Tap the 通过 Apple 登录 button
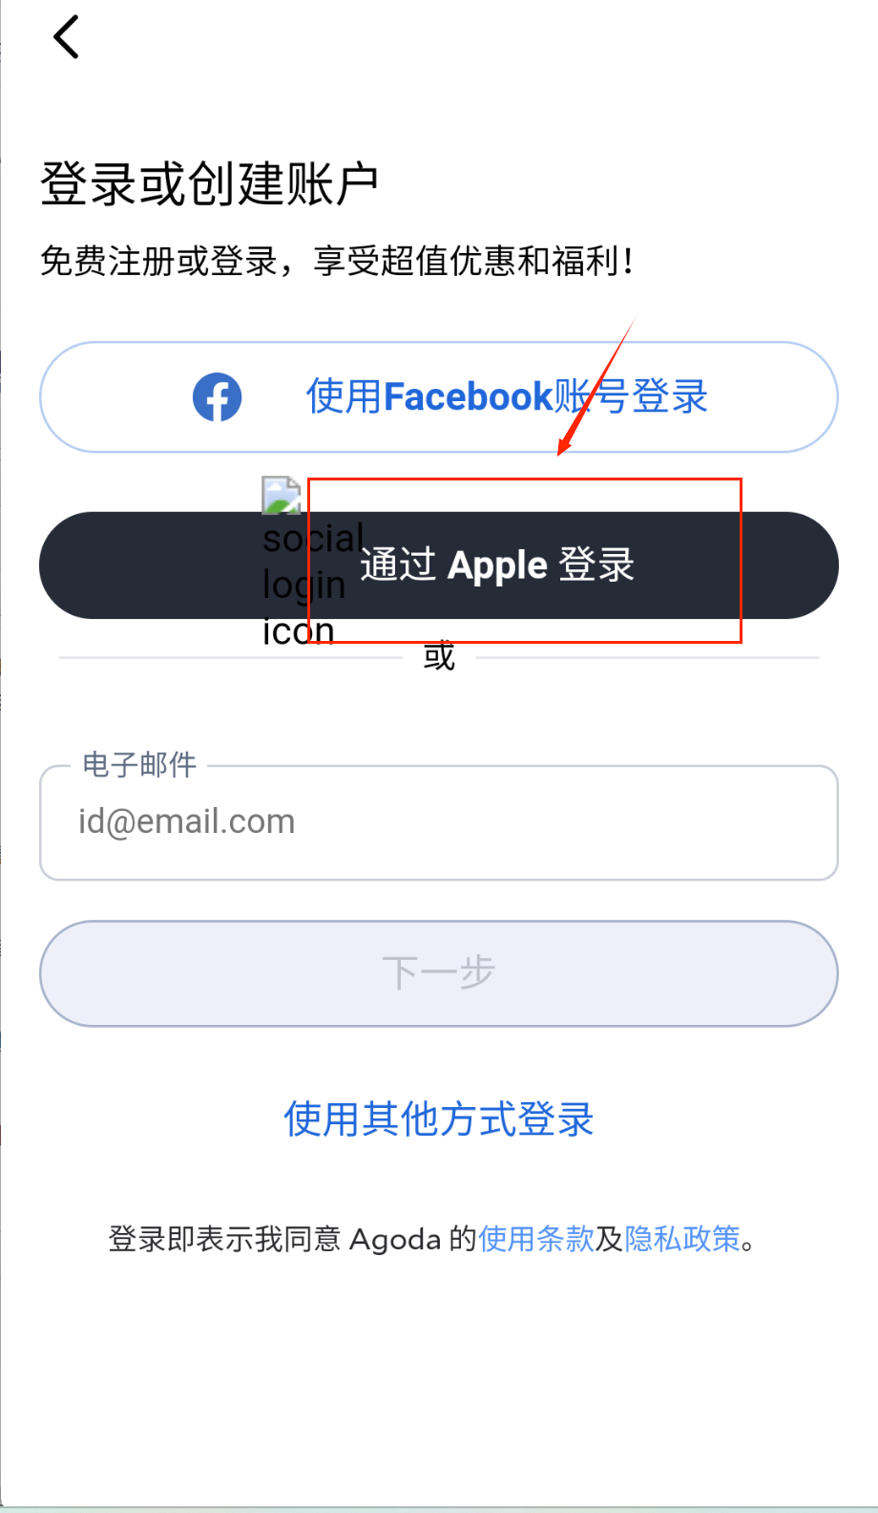The height and width of the screenshot is (1513, 878). [x=439, y=565]
